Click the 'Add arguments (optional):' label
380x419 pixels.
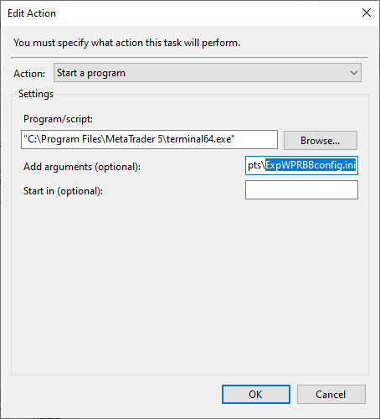click(x=82, y=167)
